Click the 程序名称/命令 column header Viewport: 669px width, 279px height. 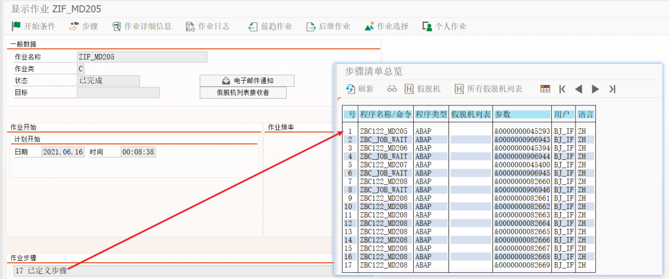pos(386,115)
